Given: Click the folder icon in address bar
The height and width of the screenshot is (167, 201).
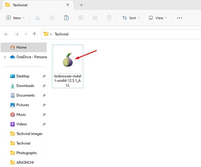Looking at the screenshot, I should coord(46,34).
